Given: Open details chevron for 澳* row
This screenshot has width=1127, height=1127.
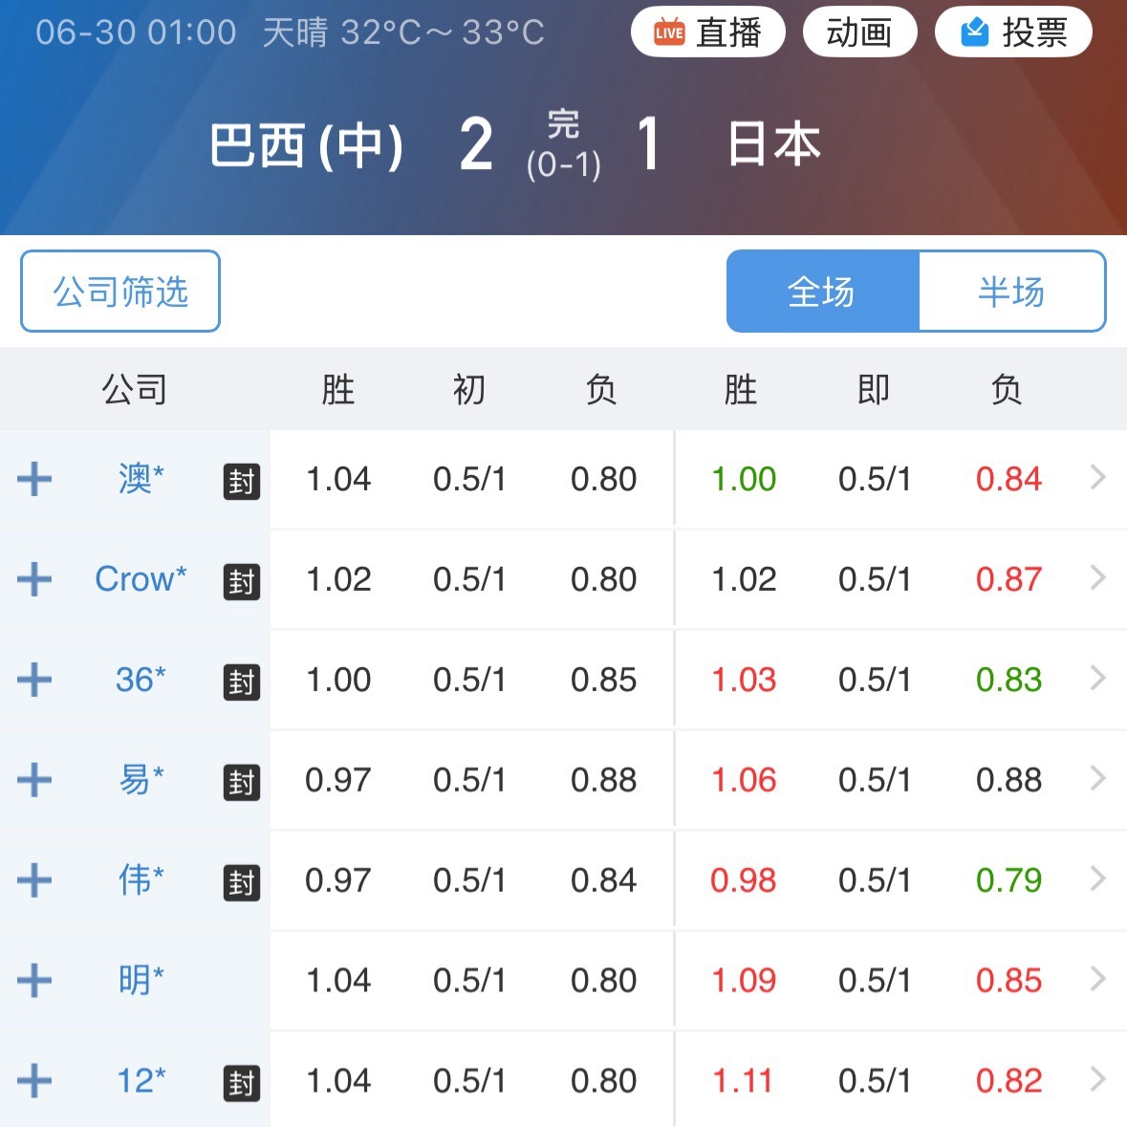Looking at the screenshot, I should point(1097,477).
